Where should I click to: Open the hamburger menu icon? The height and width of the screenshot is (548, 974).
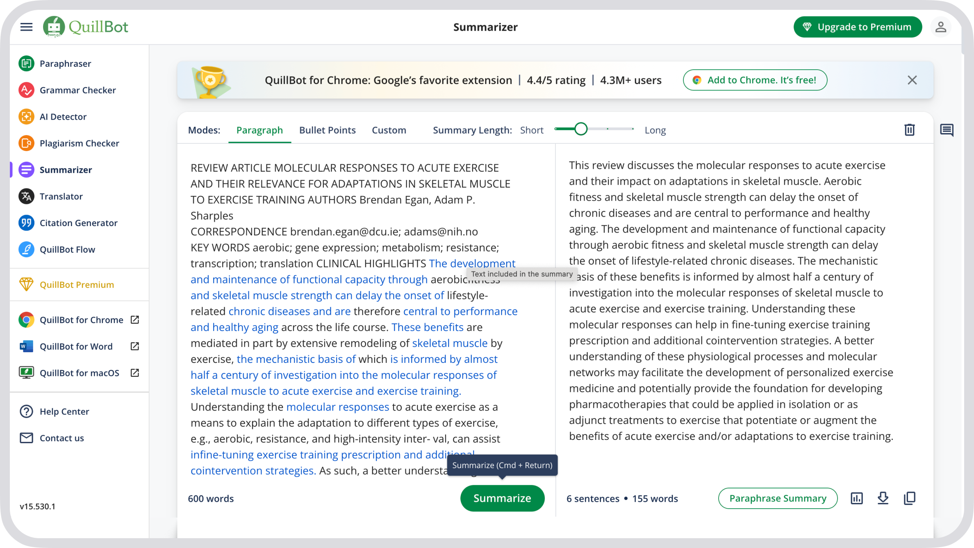click(26, 27)
